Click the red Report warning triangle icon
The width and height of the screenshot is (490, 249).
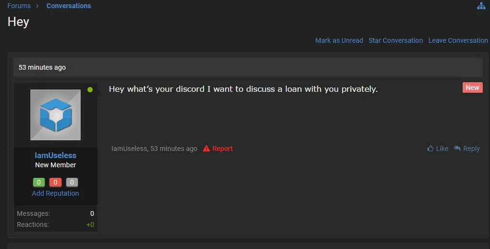point(206,149)
